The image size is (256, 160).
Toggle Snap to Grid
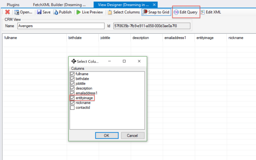(156, 12)
